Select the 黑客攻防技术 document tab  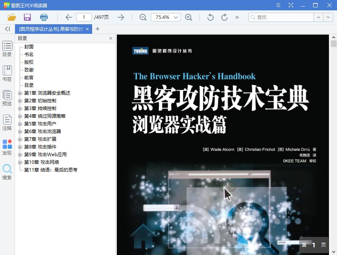point(52,28)
